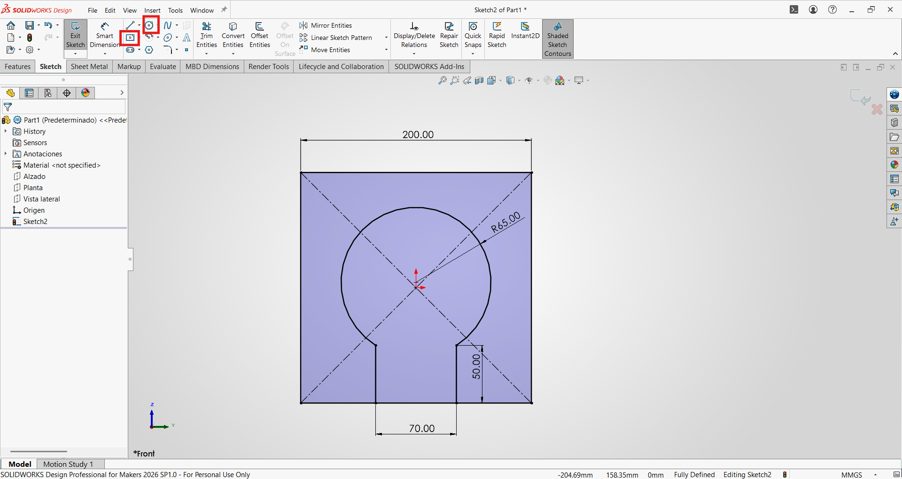Open unit system MMGS dropdown
This screenshot has width=902, height=479.
coord(876,475)
